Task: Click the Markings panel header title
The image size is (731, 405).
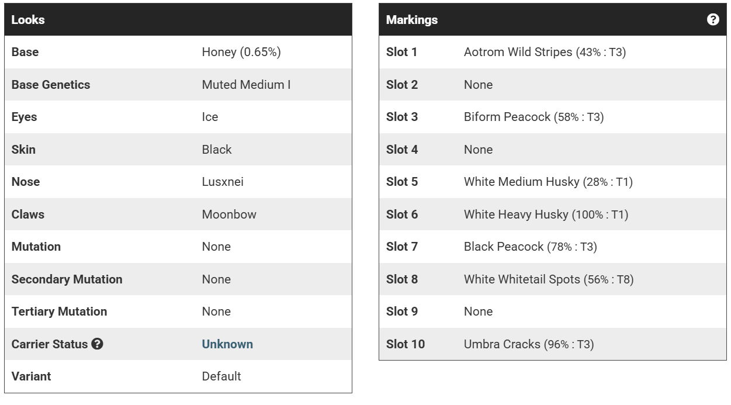Action: tap(412, 20)
